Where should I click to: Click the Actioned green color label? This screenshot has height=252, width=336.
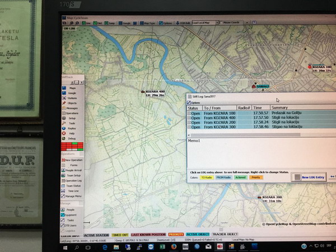(x=240, y=178)
